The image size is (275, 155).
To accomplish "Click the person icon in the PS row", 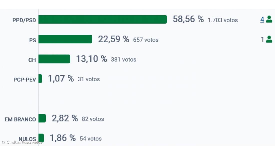I will (x=269, y=39).
